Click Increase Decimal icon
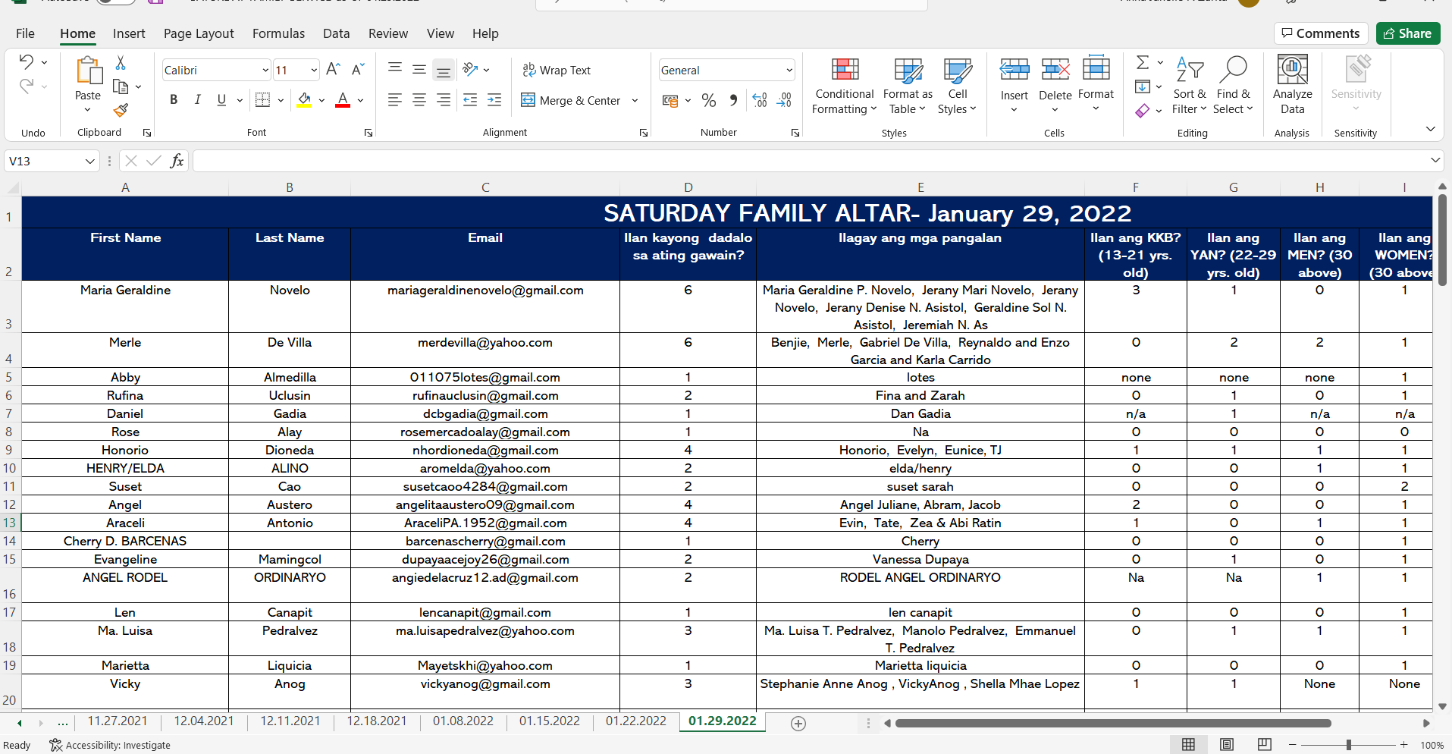1452x754 pixels. pyautogui.click(x=760, y=100)
